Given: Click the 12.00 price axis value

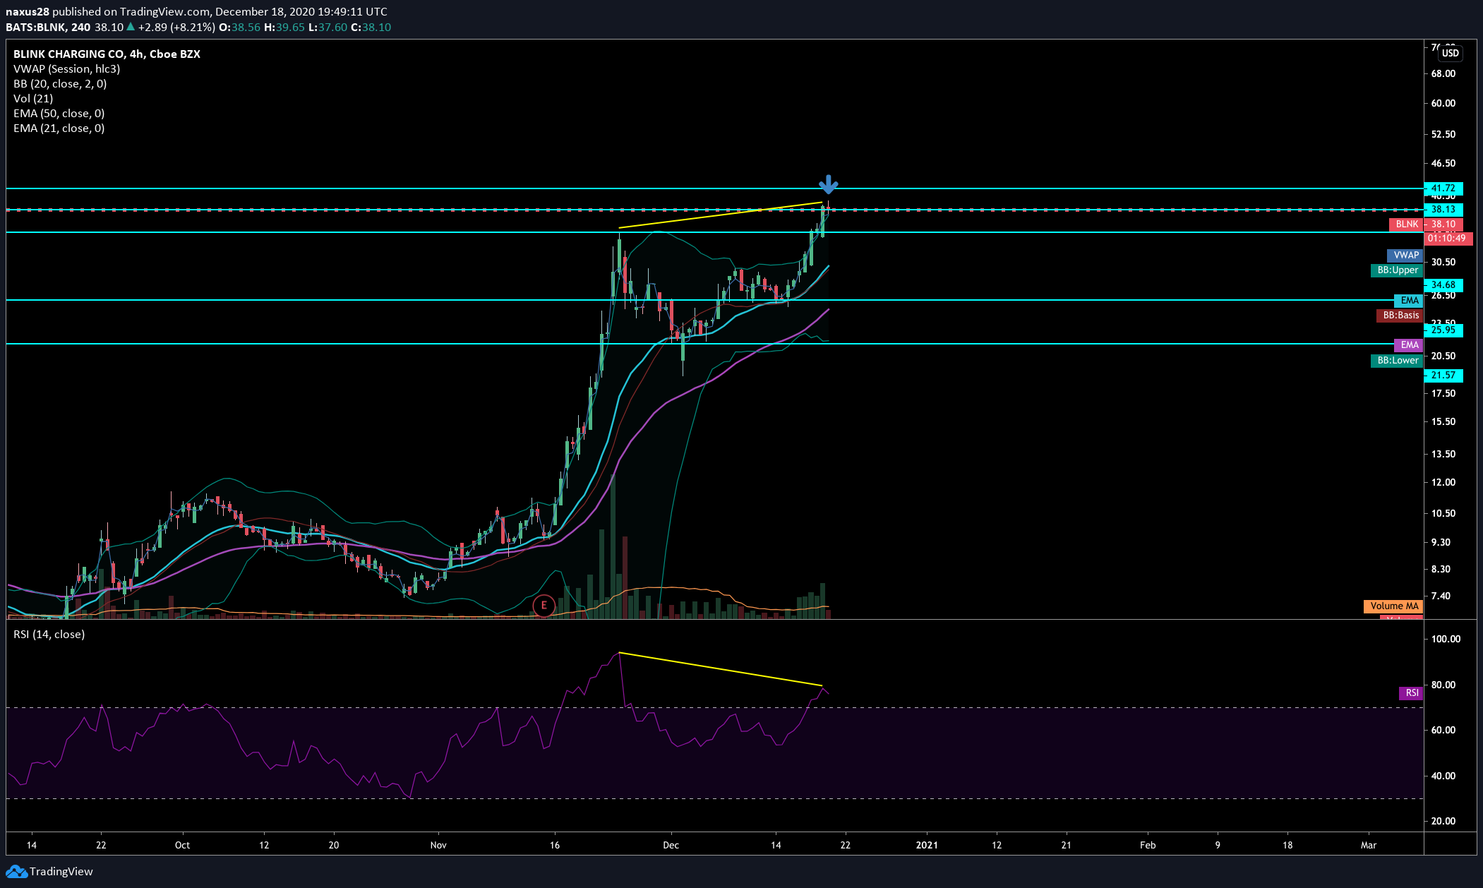Looking at the screenshot, I should pos(1443,482).
